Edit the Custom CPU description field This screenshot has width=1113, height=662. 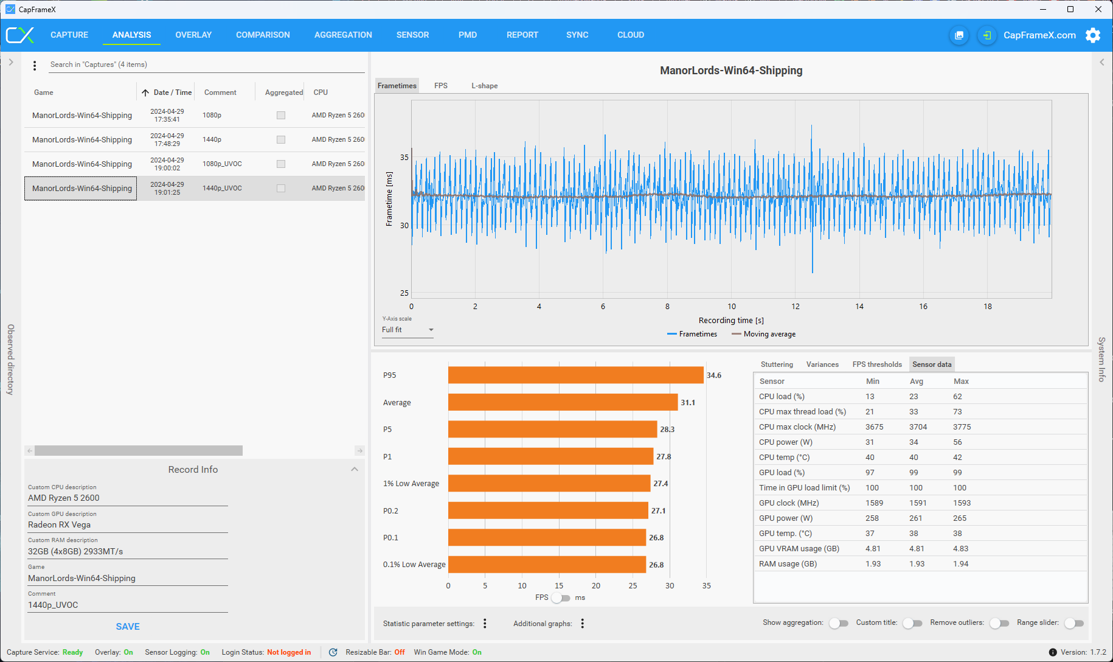pos(128,498)
